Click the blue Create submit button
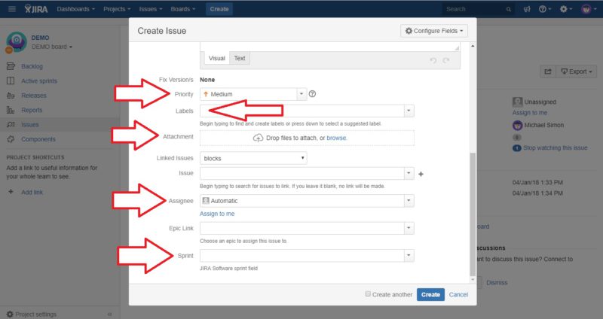Viewport: 603px width, 319px height. click(430, 294)
